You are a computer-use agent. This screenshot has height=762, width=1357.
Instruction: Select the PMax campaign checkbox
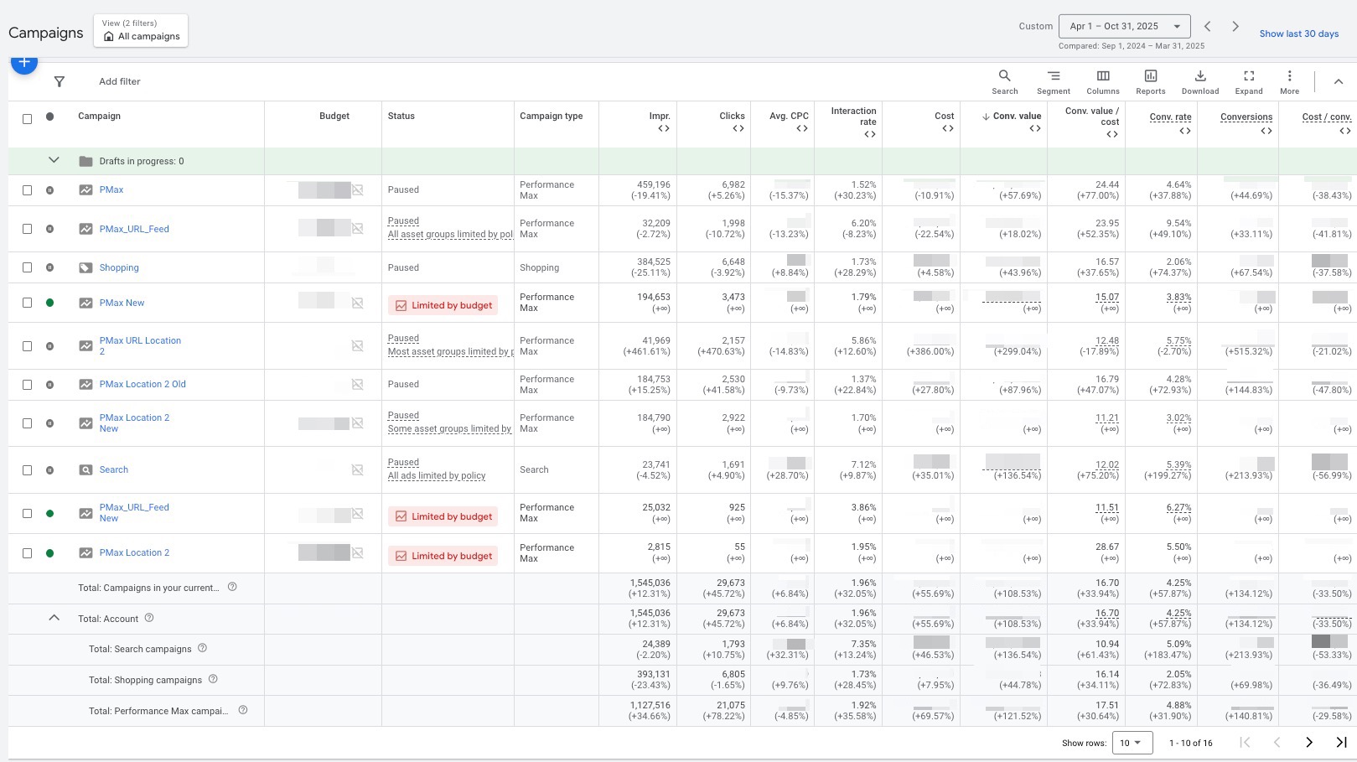click(28, 190)
